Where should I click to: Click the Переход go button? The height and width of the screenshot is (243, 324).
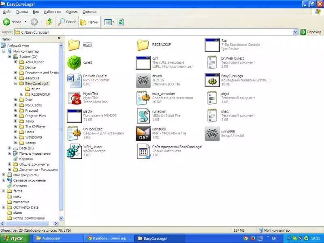tap(311, 32)
